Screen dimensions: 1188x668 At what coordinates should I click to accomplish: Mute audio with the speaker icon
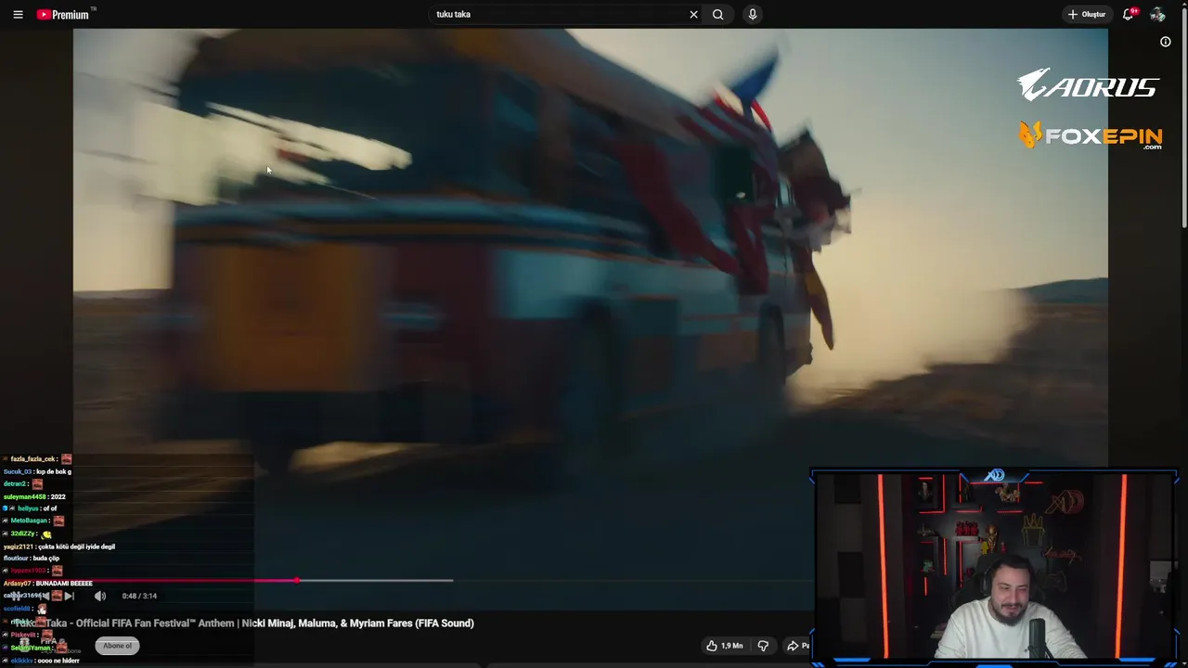pos(100,596)
